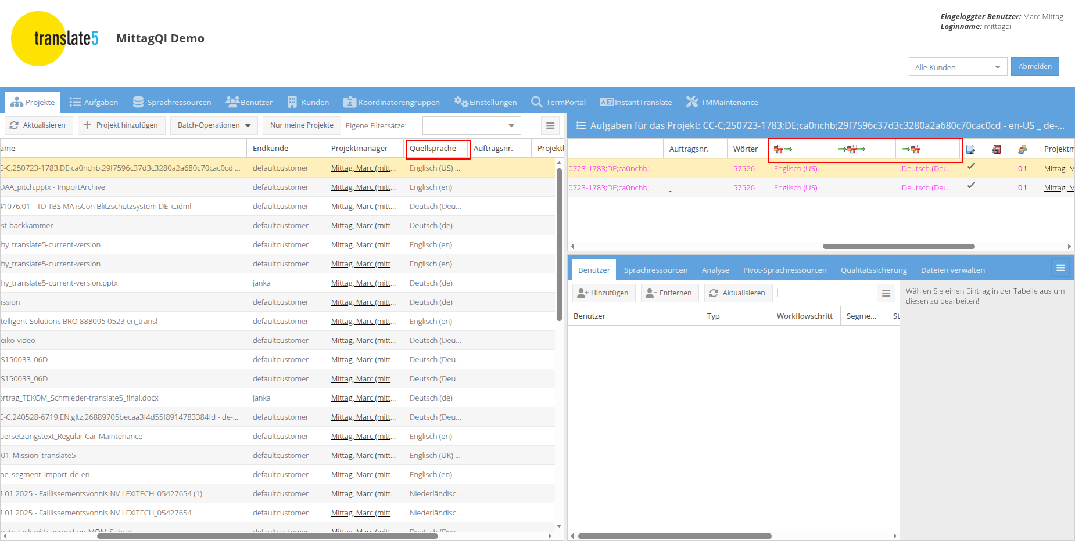Click the translate5 logo
The image size is (1075, 541).
click(x=55, y=38)
